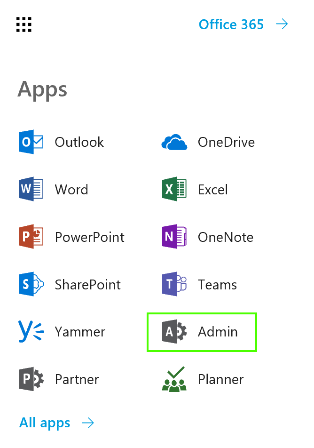Click the Excel app icon
The height and width of the screenshot is (448, 314).
(x=174, y=189)
